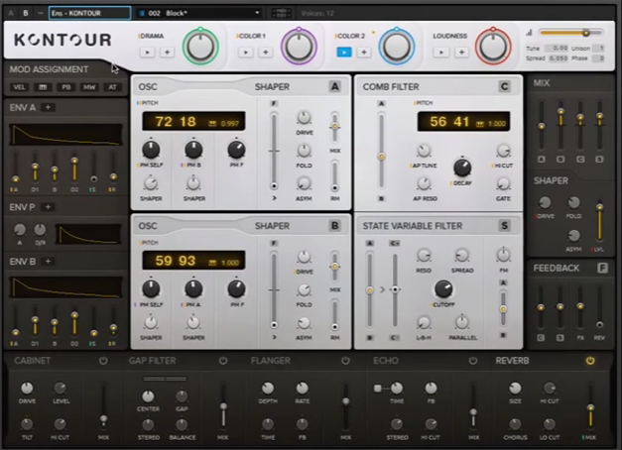Expand ENV A with plus button

48,107
